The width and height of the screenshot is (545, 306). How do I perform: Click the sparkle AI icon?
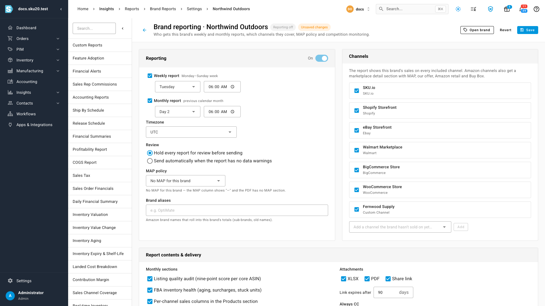(458, 9)
